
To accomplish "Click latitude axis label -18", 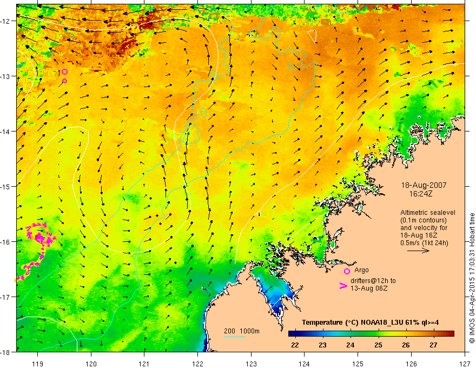I will tap(5, 352).
